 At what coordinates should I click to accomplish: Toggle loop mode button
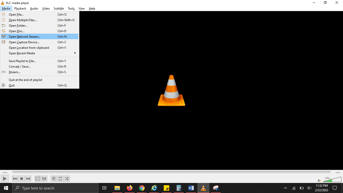[x=60, y=179]
